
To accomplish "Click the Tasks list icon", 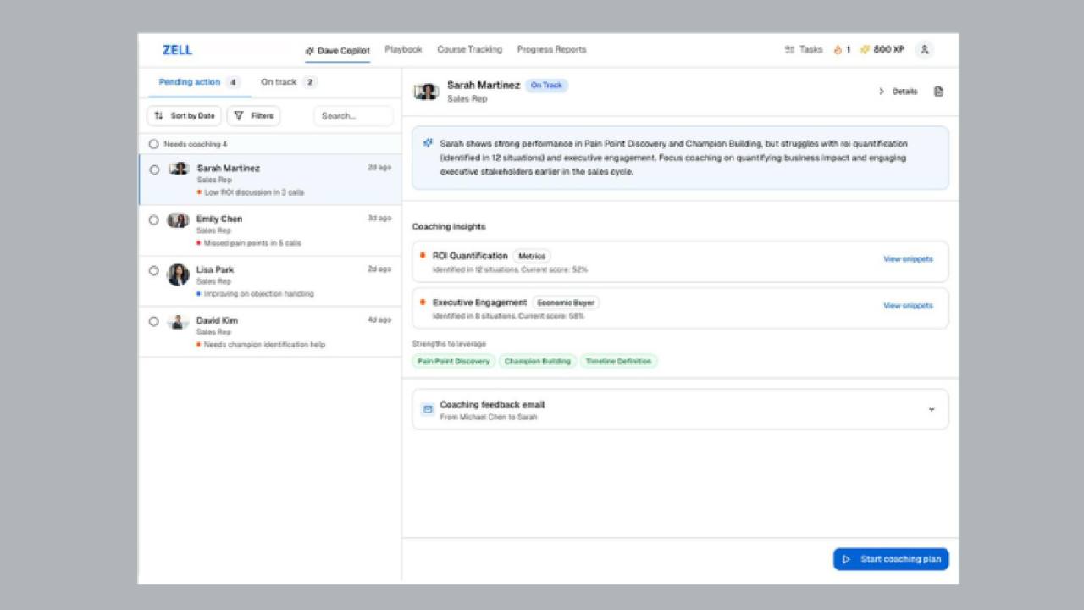I will tap(789, 50).
